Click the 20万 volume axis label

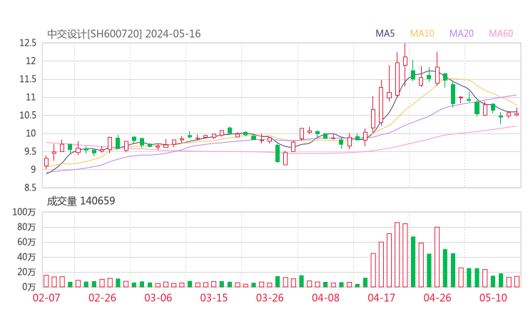click(26, 272)
